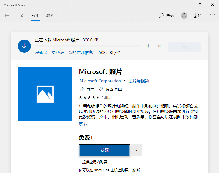Share the app via 共享 icon
Screen dimensions: 219x173
pyautogui.click(x=82, y=89)
